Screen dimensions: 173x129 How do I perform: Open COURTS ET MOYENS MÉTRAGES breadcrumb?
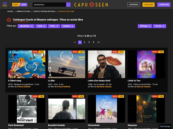[44, 11]
